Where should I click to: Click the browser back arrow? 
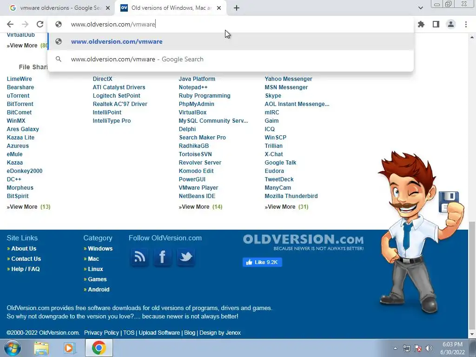pyautogui.click(x=10, y=24)
